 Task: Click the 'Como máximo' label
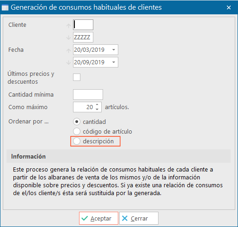(28, 107)
